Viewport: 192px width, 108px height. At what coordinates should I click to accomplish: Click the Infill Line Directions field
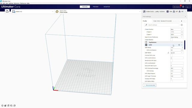177,58
